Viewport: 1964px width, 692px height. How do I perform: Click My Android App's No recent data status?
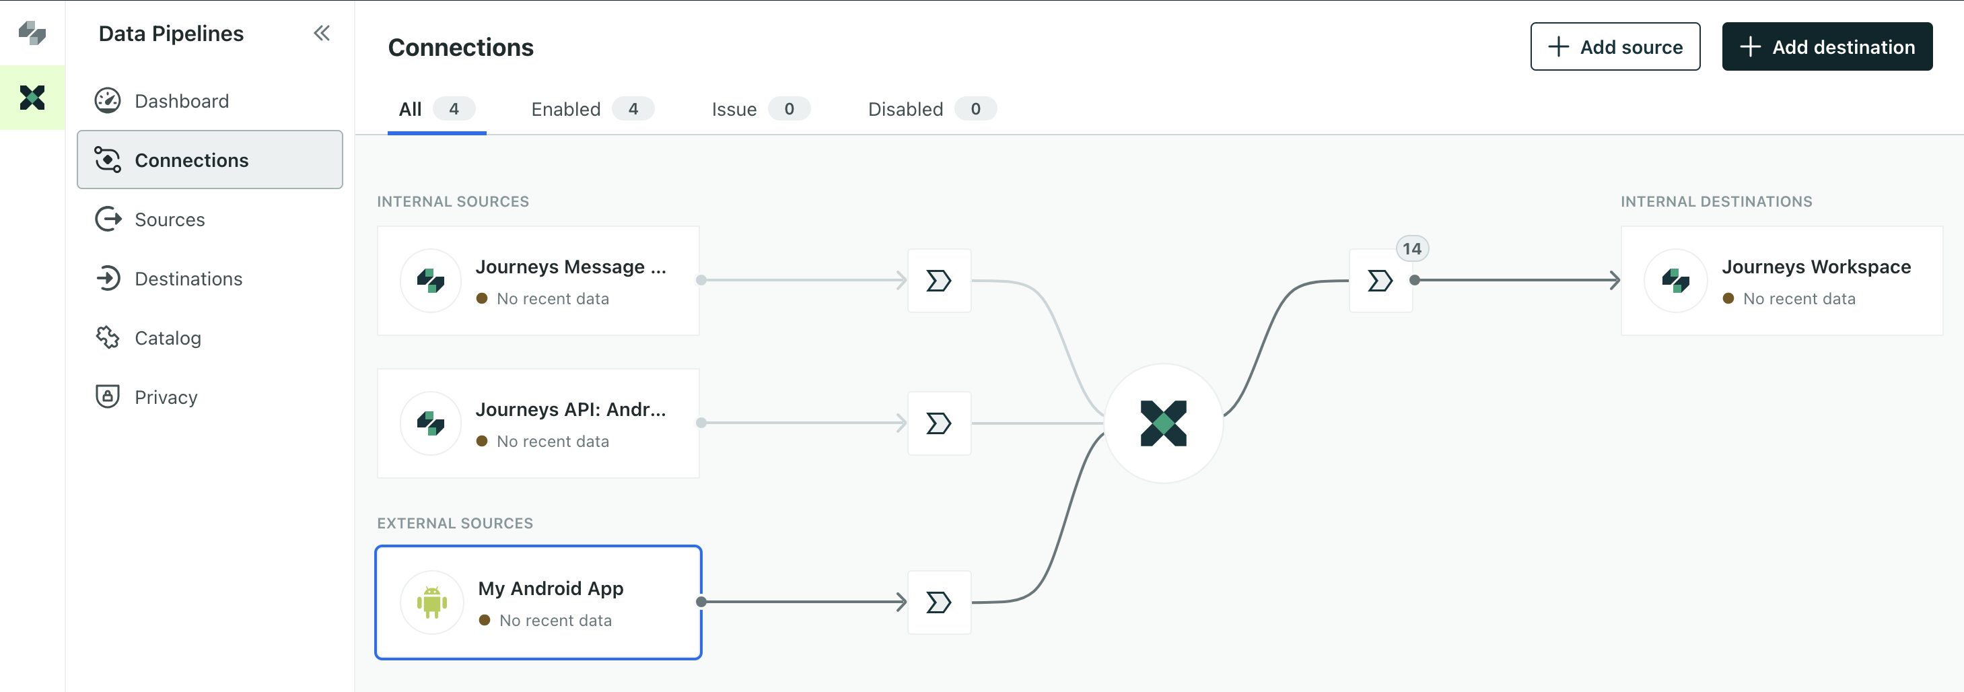click(x=546, y=621)
